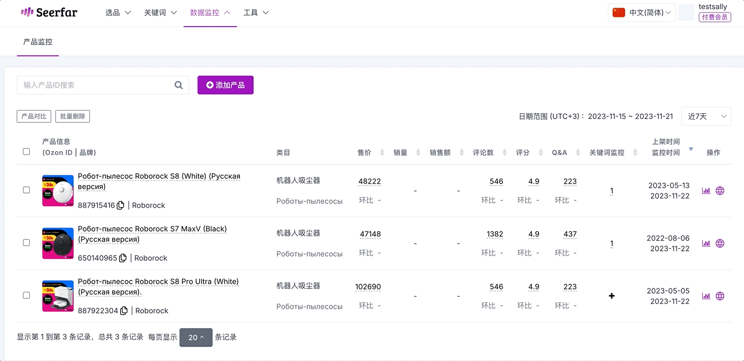744x361 pixels.
Task: Open globe icon for Roborock S7 MaxV
Action: pos(720,243)
